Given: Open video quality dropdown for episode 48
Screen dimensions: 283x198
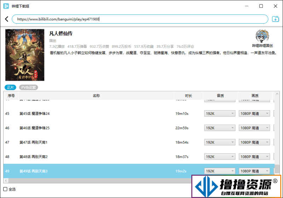Looking at the screenshot, I should click(254, 157).
